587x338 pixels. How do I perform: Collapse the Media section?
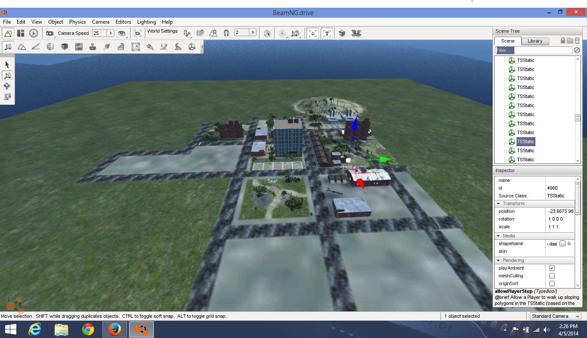[x=498, y=236]
